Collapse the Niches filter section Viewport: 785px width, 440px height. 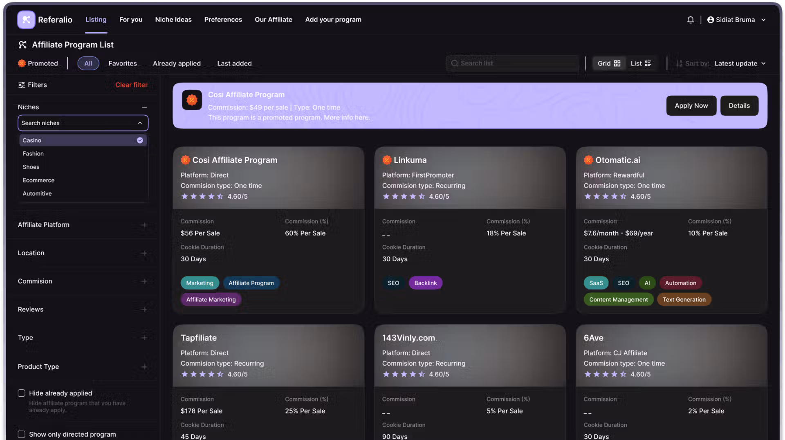click(144, 107)
